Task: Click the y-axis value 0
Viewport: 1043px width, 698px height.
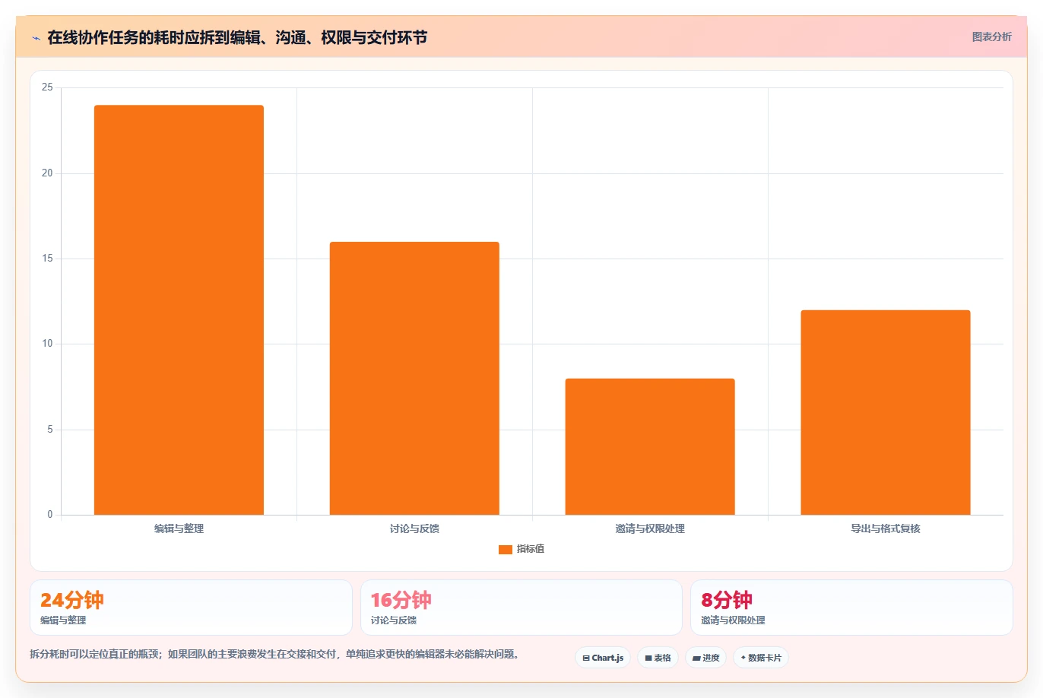Action: 50,515
